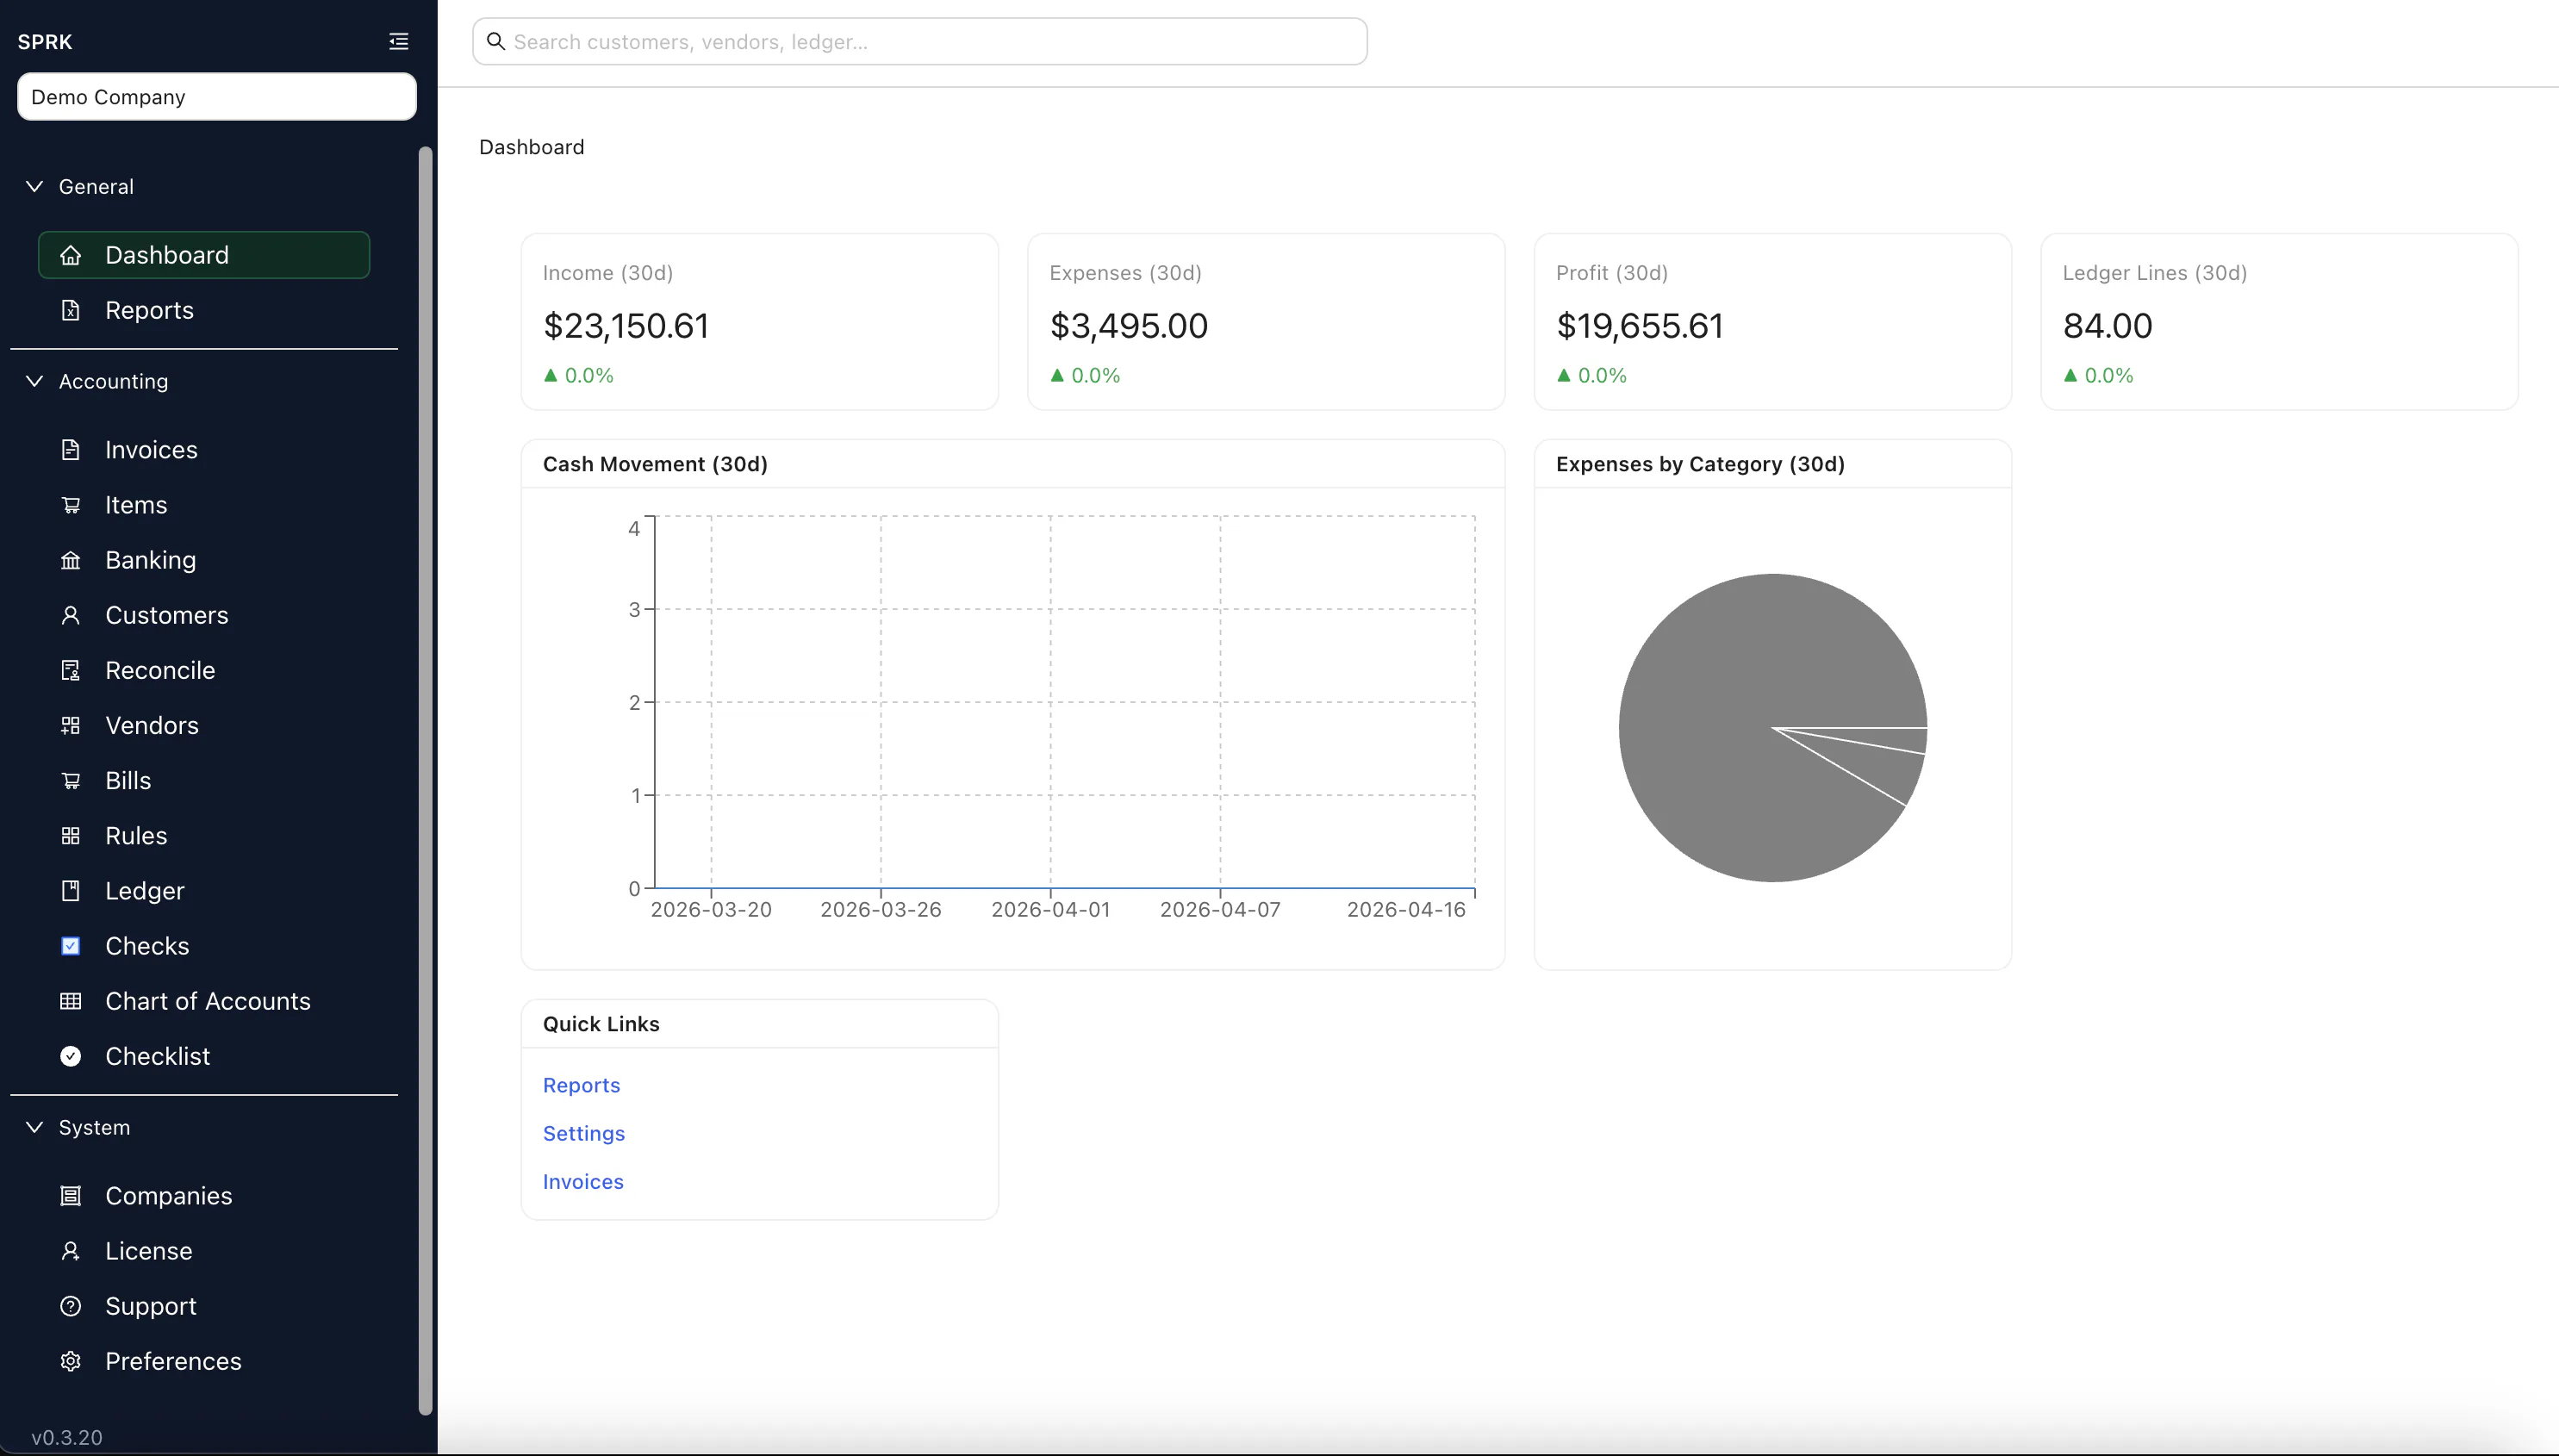
Task: Click the Preferences gear icon
Action: (70, 1361)
